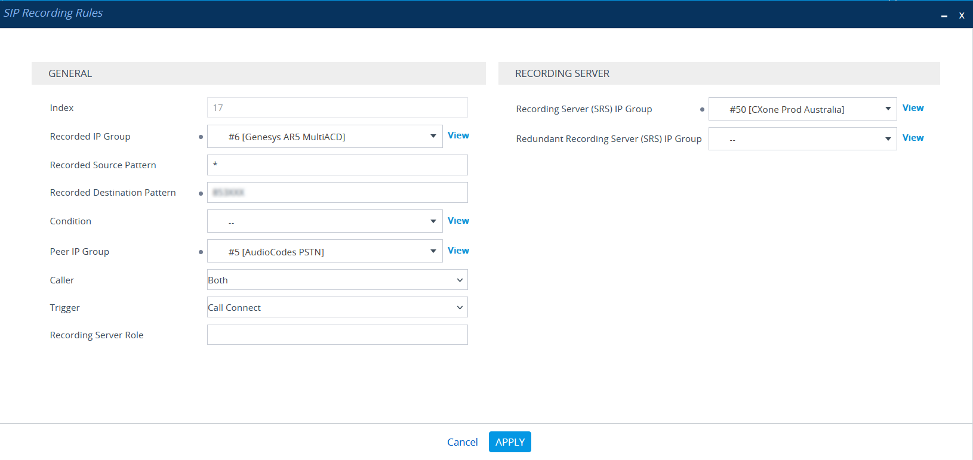The width and height of the screenshot is (973, 460).
Task: Focus the Recording Server Role field
Action: click(x=337, y=335)
